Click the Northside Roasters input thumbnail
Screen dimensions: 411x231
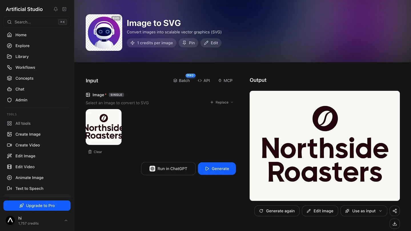coord(104,127)
